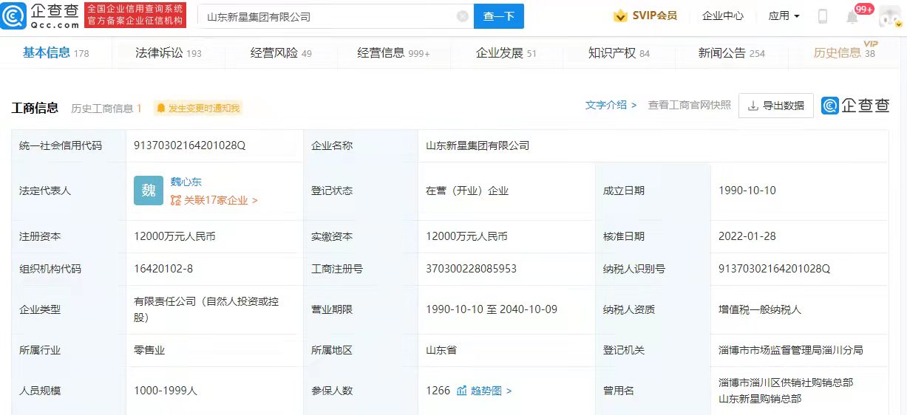
Task: Click taxpayer qualification 增值税一般纳税人
Action: click(760, 309)
